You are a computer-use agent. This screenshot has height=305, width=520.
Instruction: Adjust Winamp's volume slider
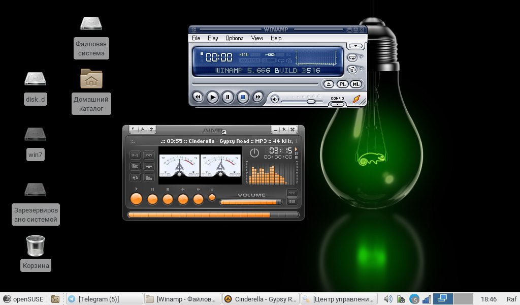302,101
